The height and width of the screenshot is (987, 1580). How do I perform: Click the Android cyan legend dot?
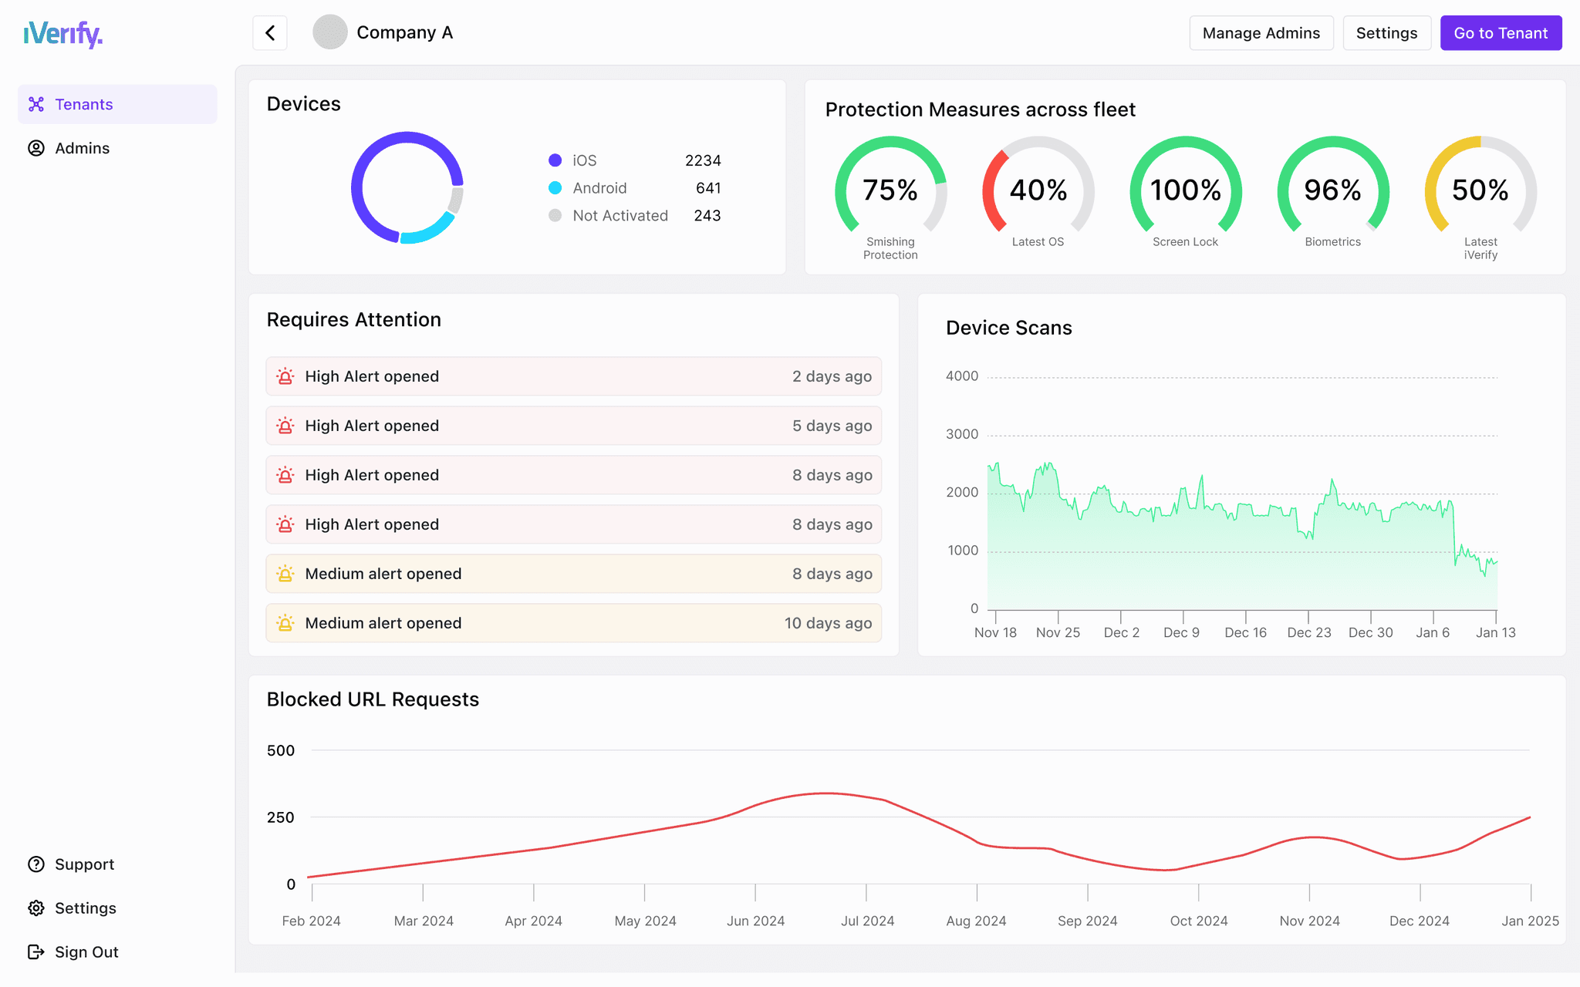pyautogui.click(x=555, y=188)
